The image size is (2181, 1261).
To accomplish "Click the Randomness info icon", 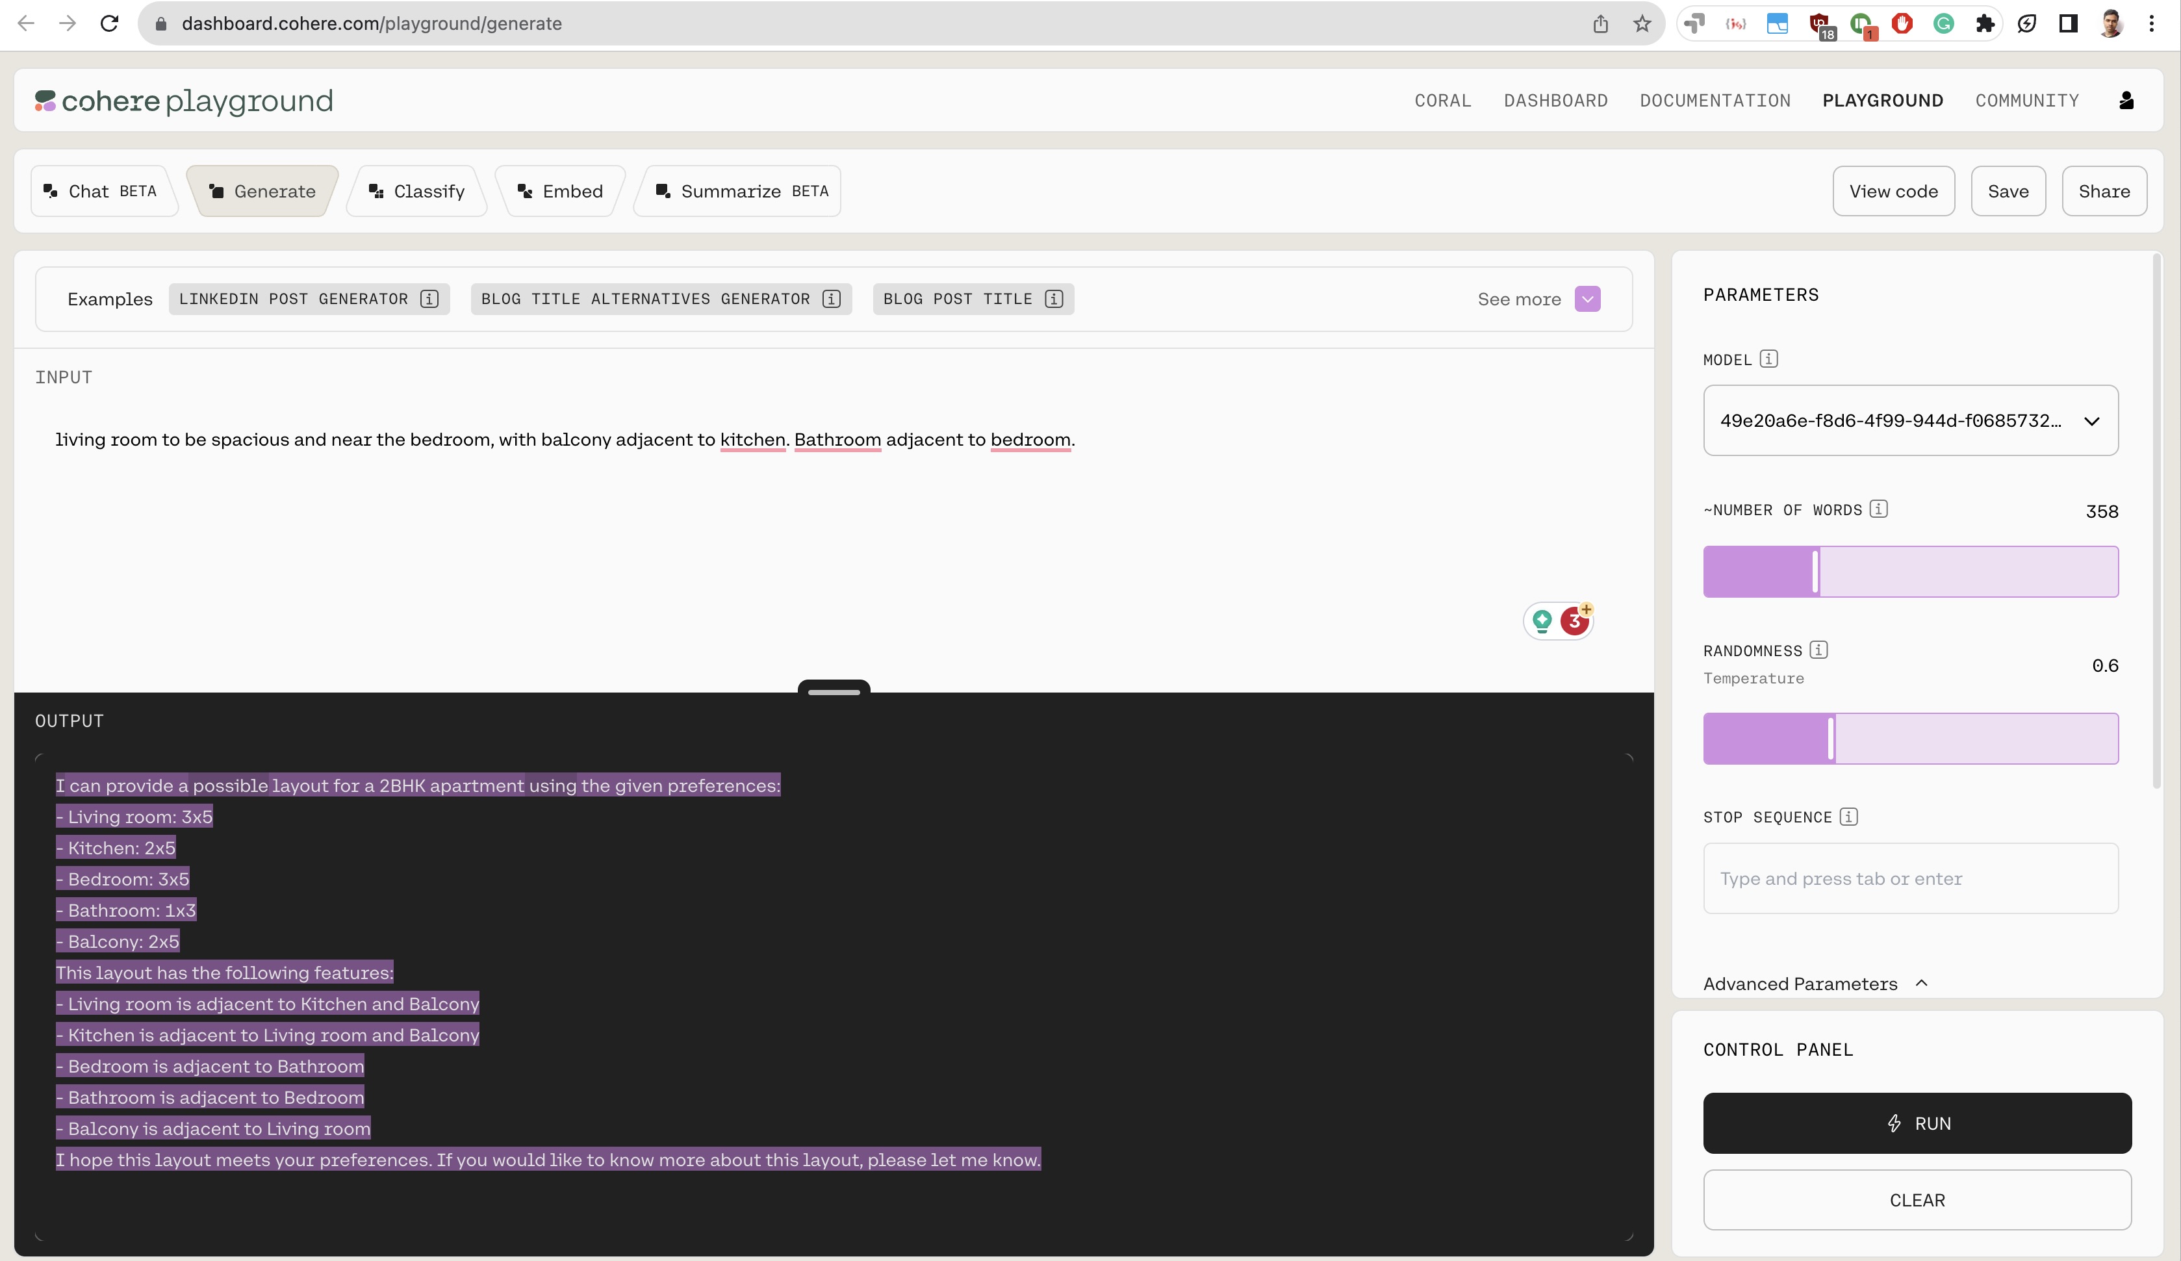I will pyautogui.click(x=1818, y=649).
